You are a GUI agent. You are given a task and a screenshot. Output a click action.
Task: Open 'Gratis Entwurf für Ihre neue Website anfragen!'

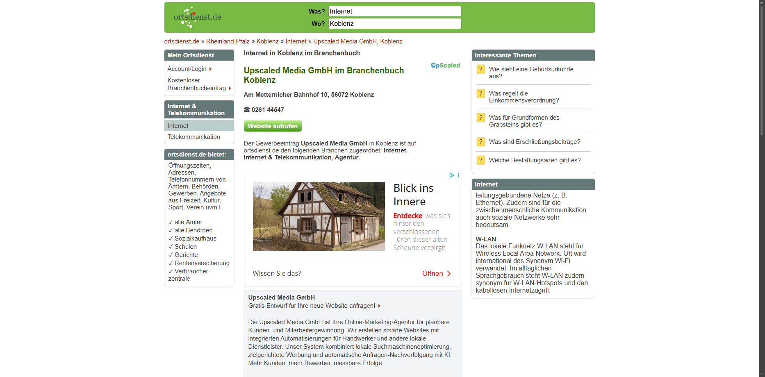pyautogui.click(x=312, y=306)
